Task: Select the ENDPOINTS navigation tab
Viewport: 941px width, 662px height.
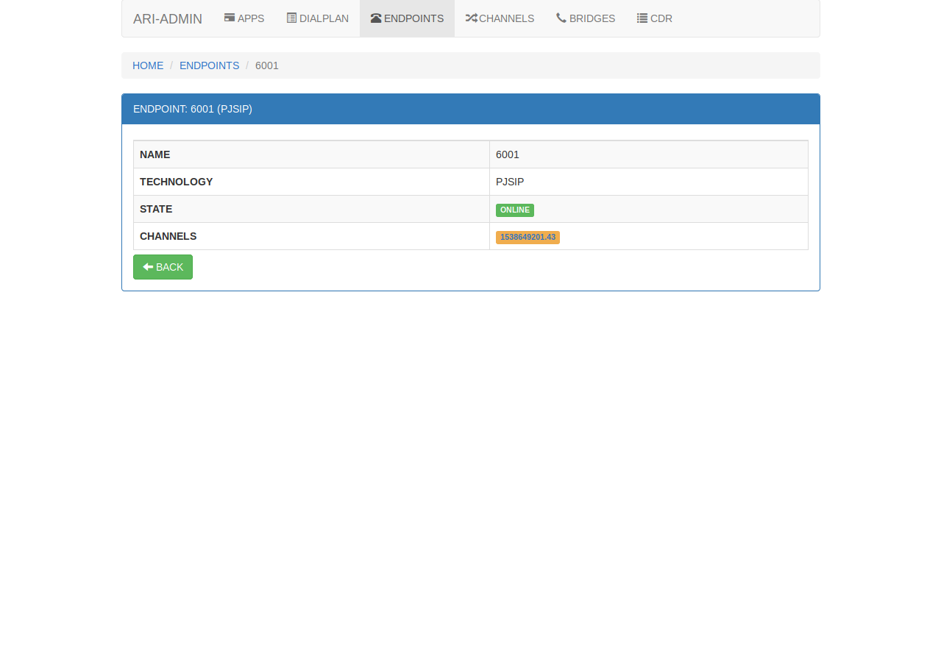Action: pyautogui.click(x=407, y=18)
